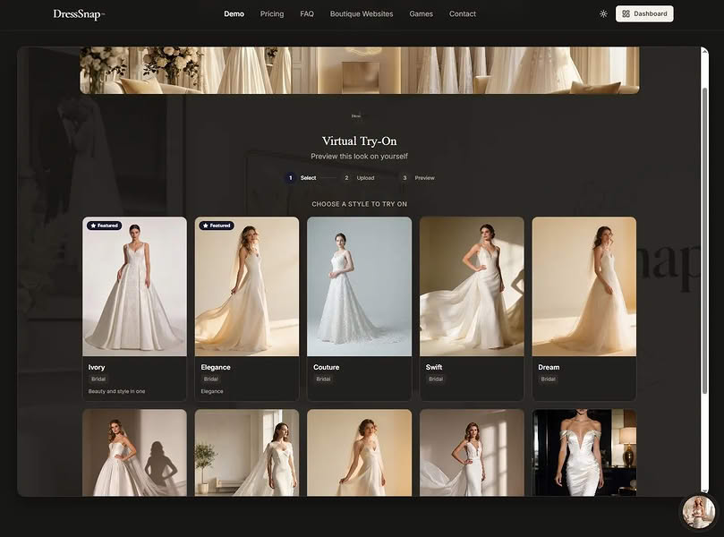Click the 'Elegance' card title
The height and width of the screenshot is (537, 724).
216,367
